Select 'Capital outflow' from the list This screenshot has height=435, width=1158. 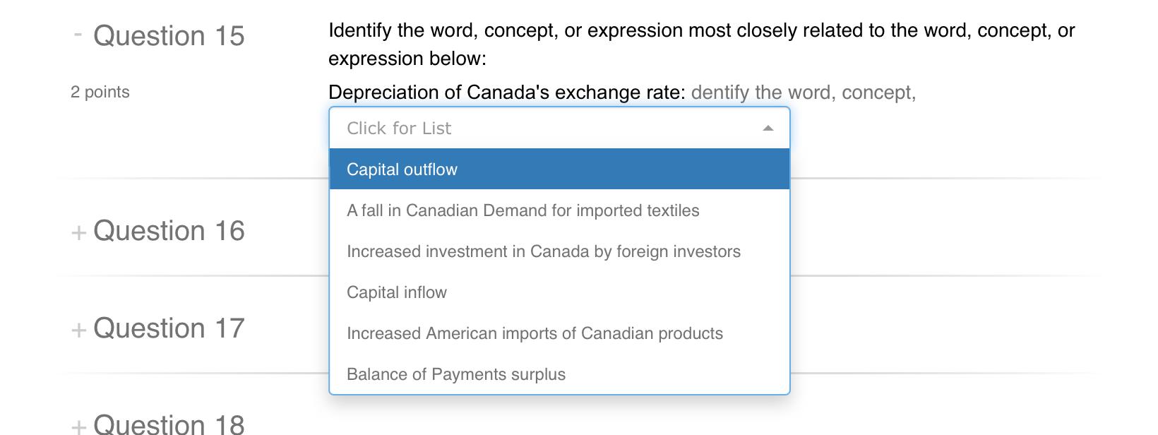click(401, 169)
